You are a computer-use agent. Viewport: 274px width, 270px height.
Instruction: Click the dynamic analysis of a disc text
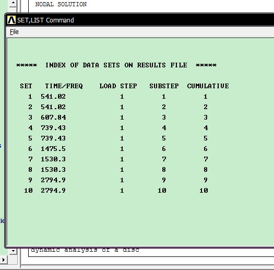85,250
